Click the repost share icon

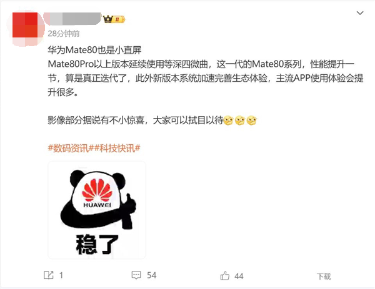coord(49,275)
